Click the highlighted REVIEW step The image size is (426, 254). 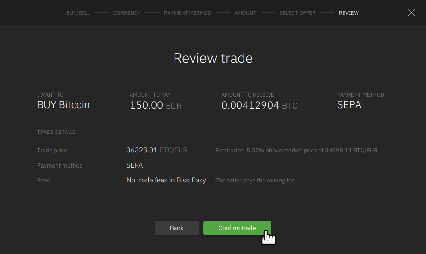click(x=349, y=13)
